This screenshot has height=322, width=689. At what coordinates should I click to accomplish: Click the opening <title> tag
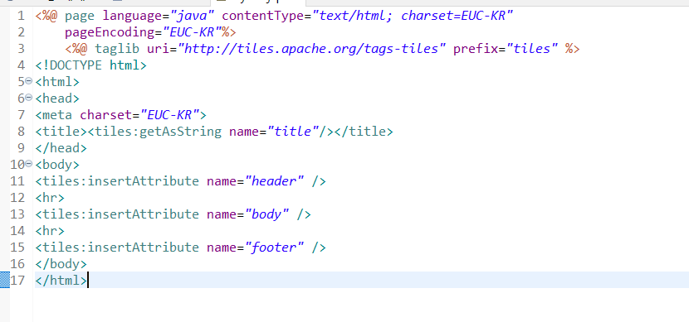click(61, 132)
